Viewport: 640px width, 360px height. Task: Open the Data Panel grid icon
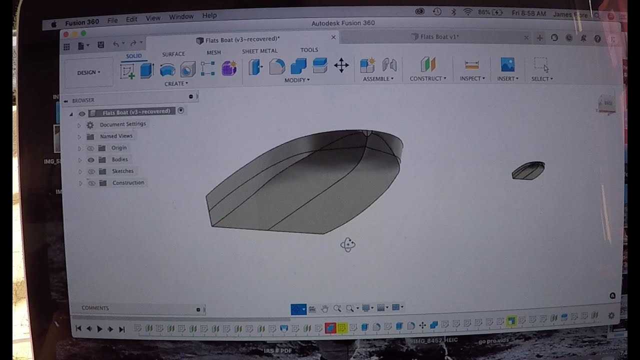[x=66, y=46]
